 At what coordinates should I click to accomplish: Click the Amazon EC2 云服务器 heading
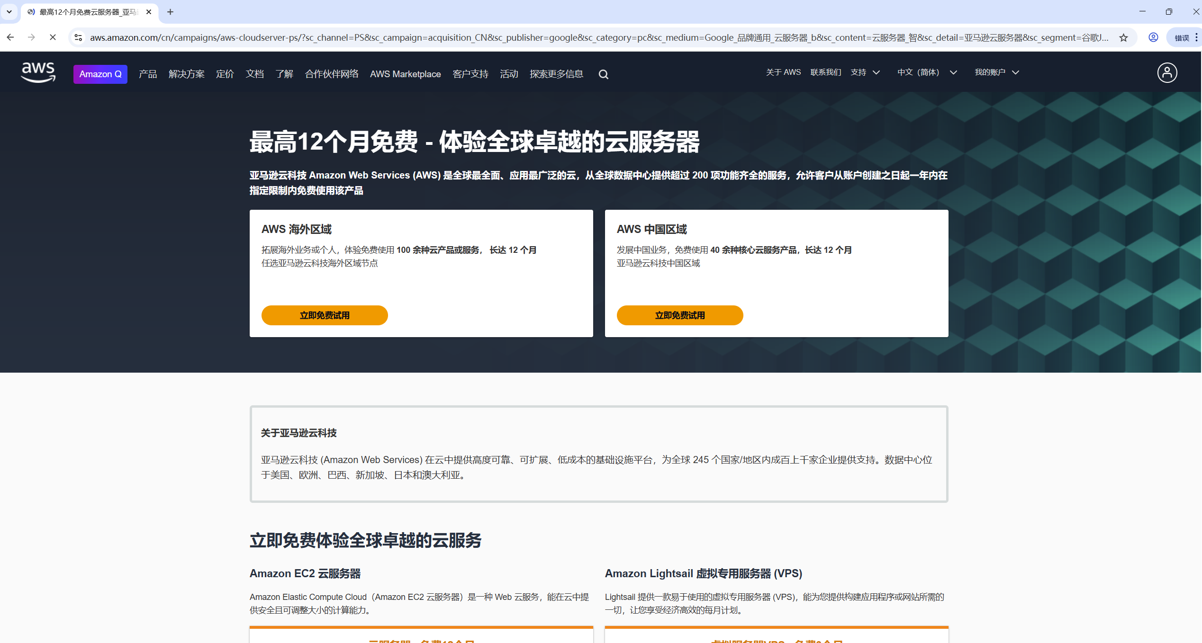tap(305, 574)
